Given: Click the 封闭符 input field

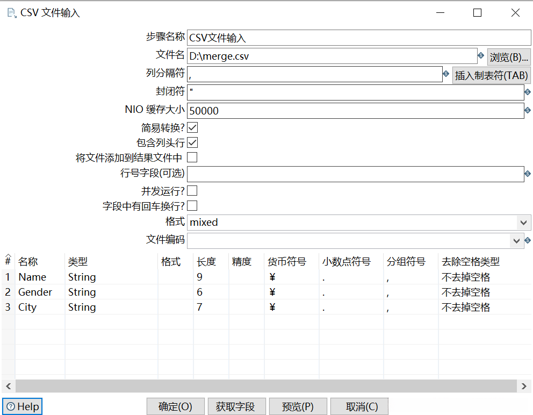Looking at the screenshot, I should pyautogui.click(x=356, y=92).
